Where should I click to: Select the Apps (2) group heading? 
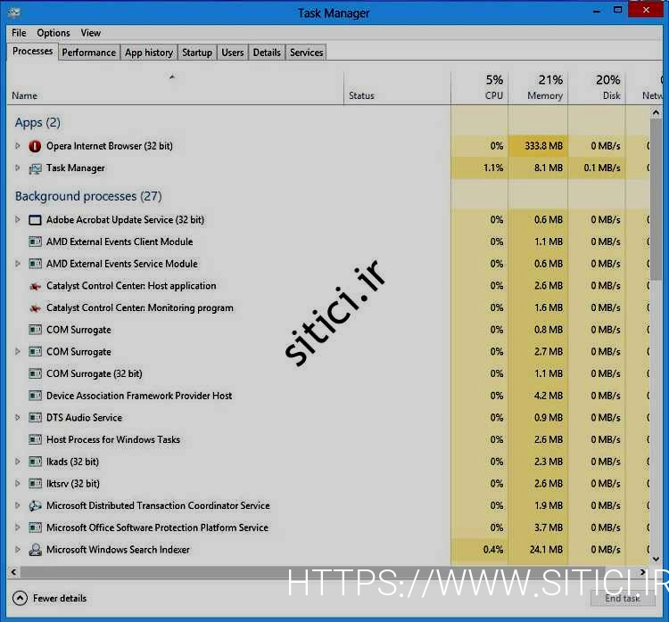[37, 123]
